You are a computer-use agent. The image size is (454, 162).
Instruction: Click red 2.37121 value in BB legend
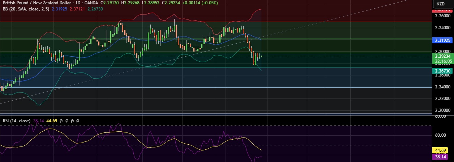click(79, 8)
